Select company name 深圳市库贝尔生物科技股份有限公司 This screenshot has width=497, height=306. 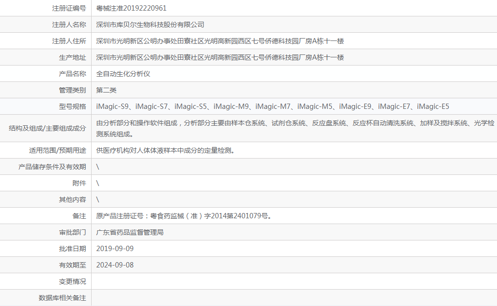150,25
